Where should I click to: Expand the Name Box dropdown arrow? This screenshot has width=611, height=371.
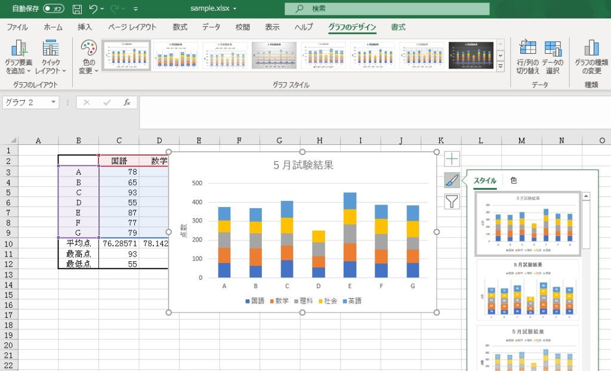[x=54, y=103]
